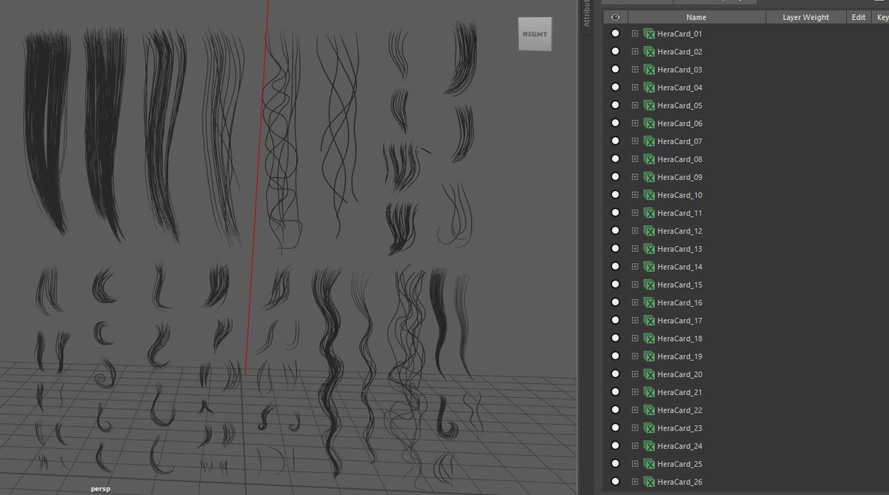Screen dimensions: 889x495
Task: Expand the HeraCard_02 tree entry
Action: click(635, 52)
